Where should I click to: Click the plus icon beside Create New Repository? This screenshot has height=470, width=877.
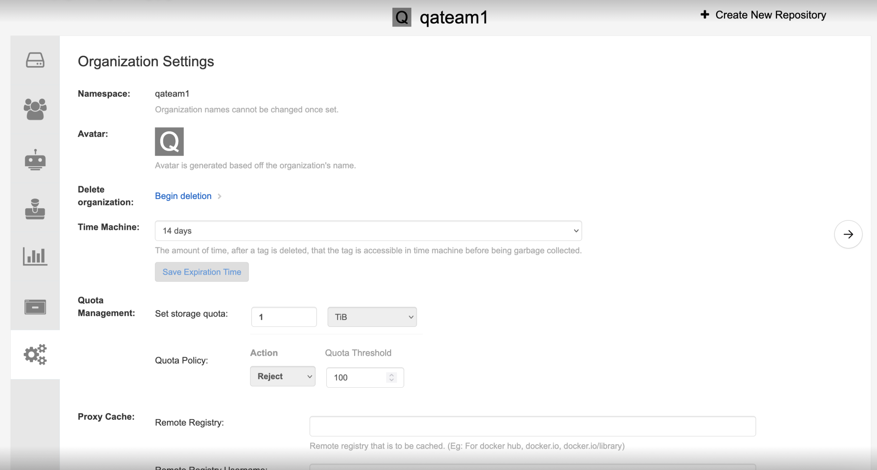(705, 15)
